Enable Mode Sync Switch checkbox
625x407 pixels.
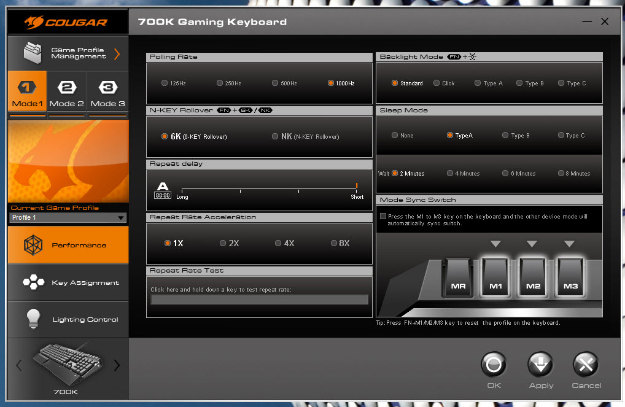tap(383, 217)
